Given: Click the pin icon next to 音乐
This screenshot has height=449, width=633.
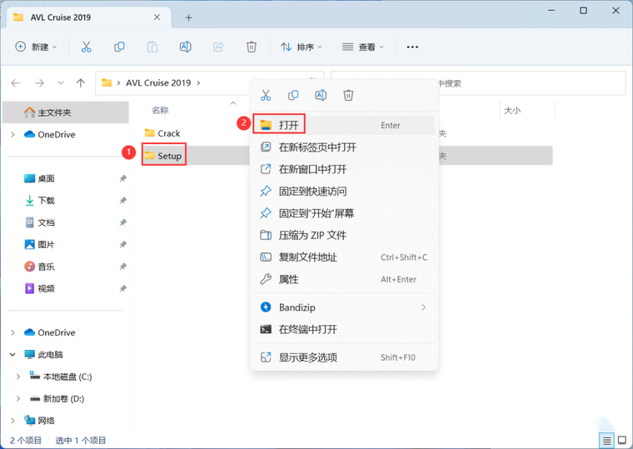Looking at the screenshot, I should tap(123, 267).
